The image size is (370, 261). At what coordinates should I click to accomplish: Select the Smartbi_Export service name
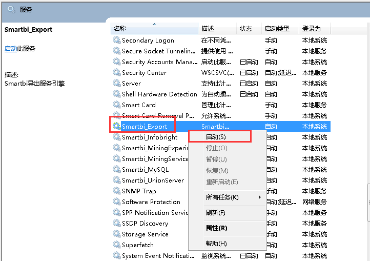(145, 126)
